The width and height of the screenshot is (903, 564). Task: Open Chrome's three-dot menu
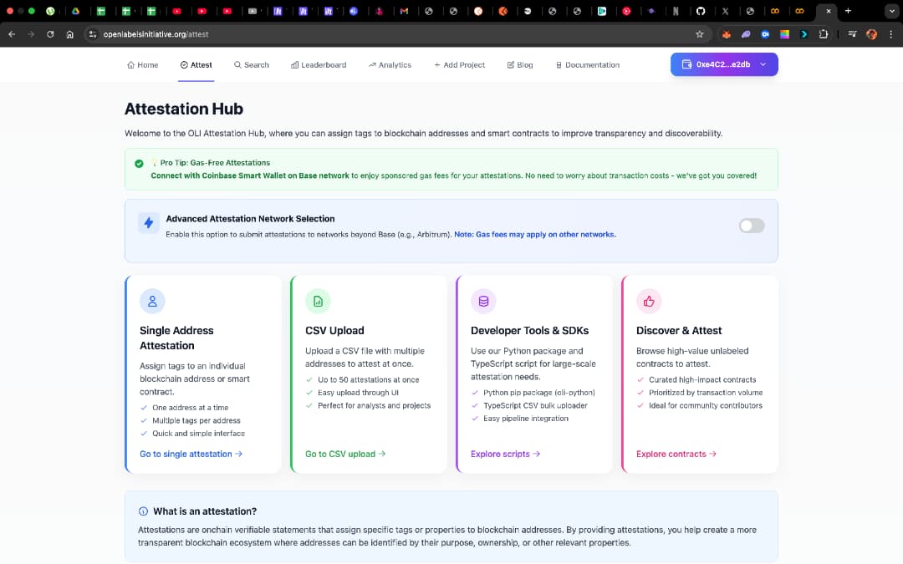(891, 34)
